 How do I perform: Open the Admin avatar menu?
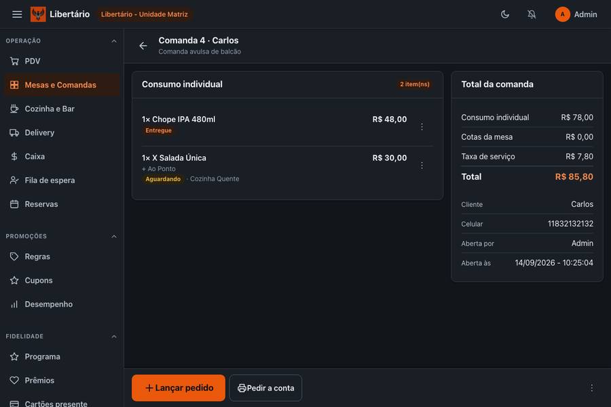562,14
